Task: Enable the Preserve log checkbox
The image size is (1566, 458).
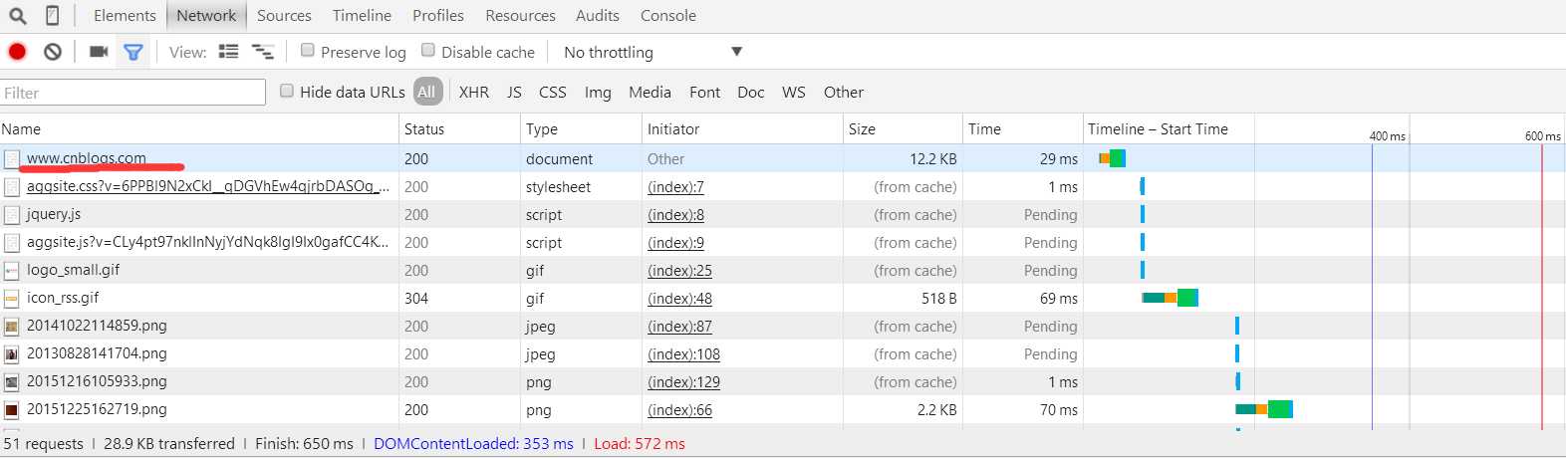Action: coord(308,51)
